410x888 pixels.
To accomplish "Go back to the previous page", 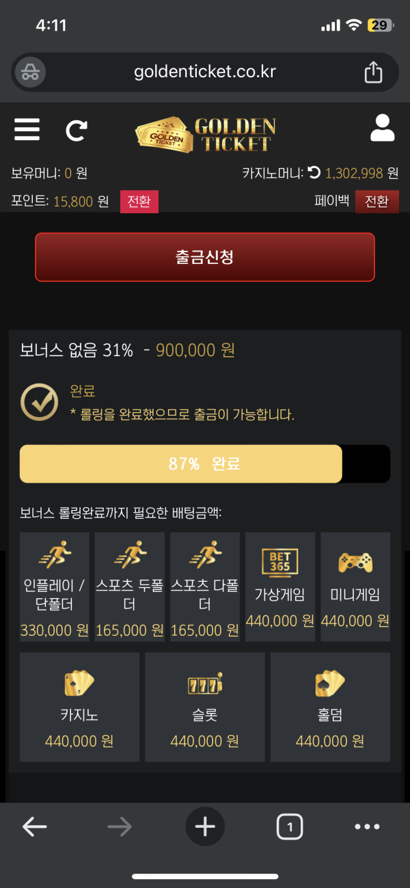I will pyautogui.click(x=34, y=827).
